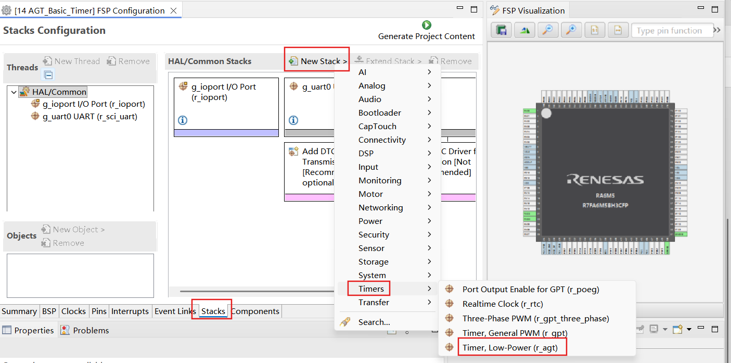Reset chip view to 1:1 scale

(595, 30)
